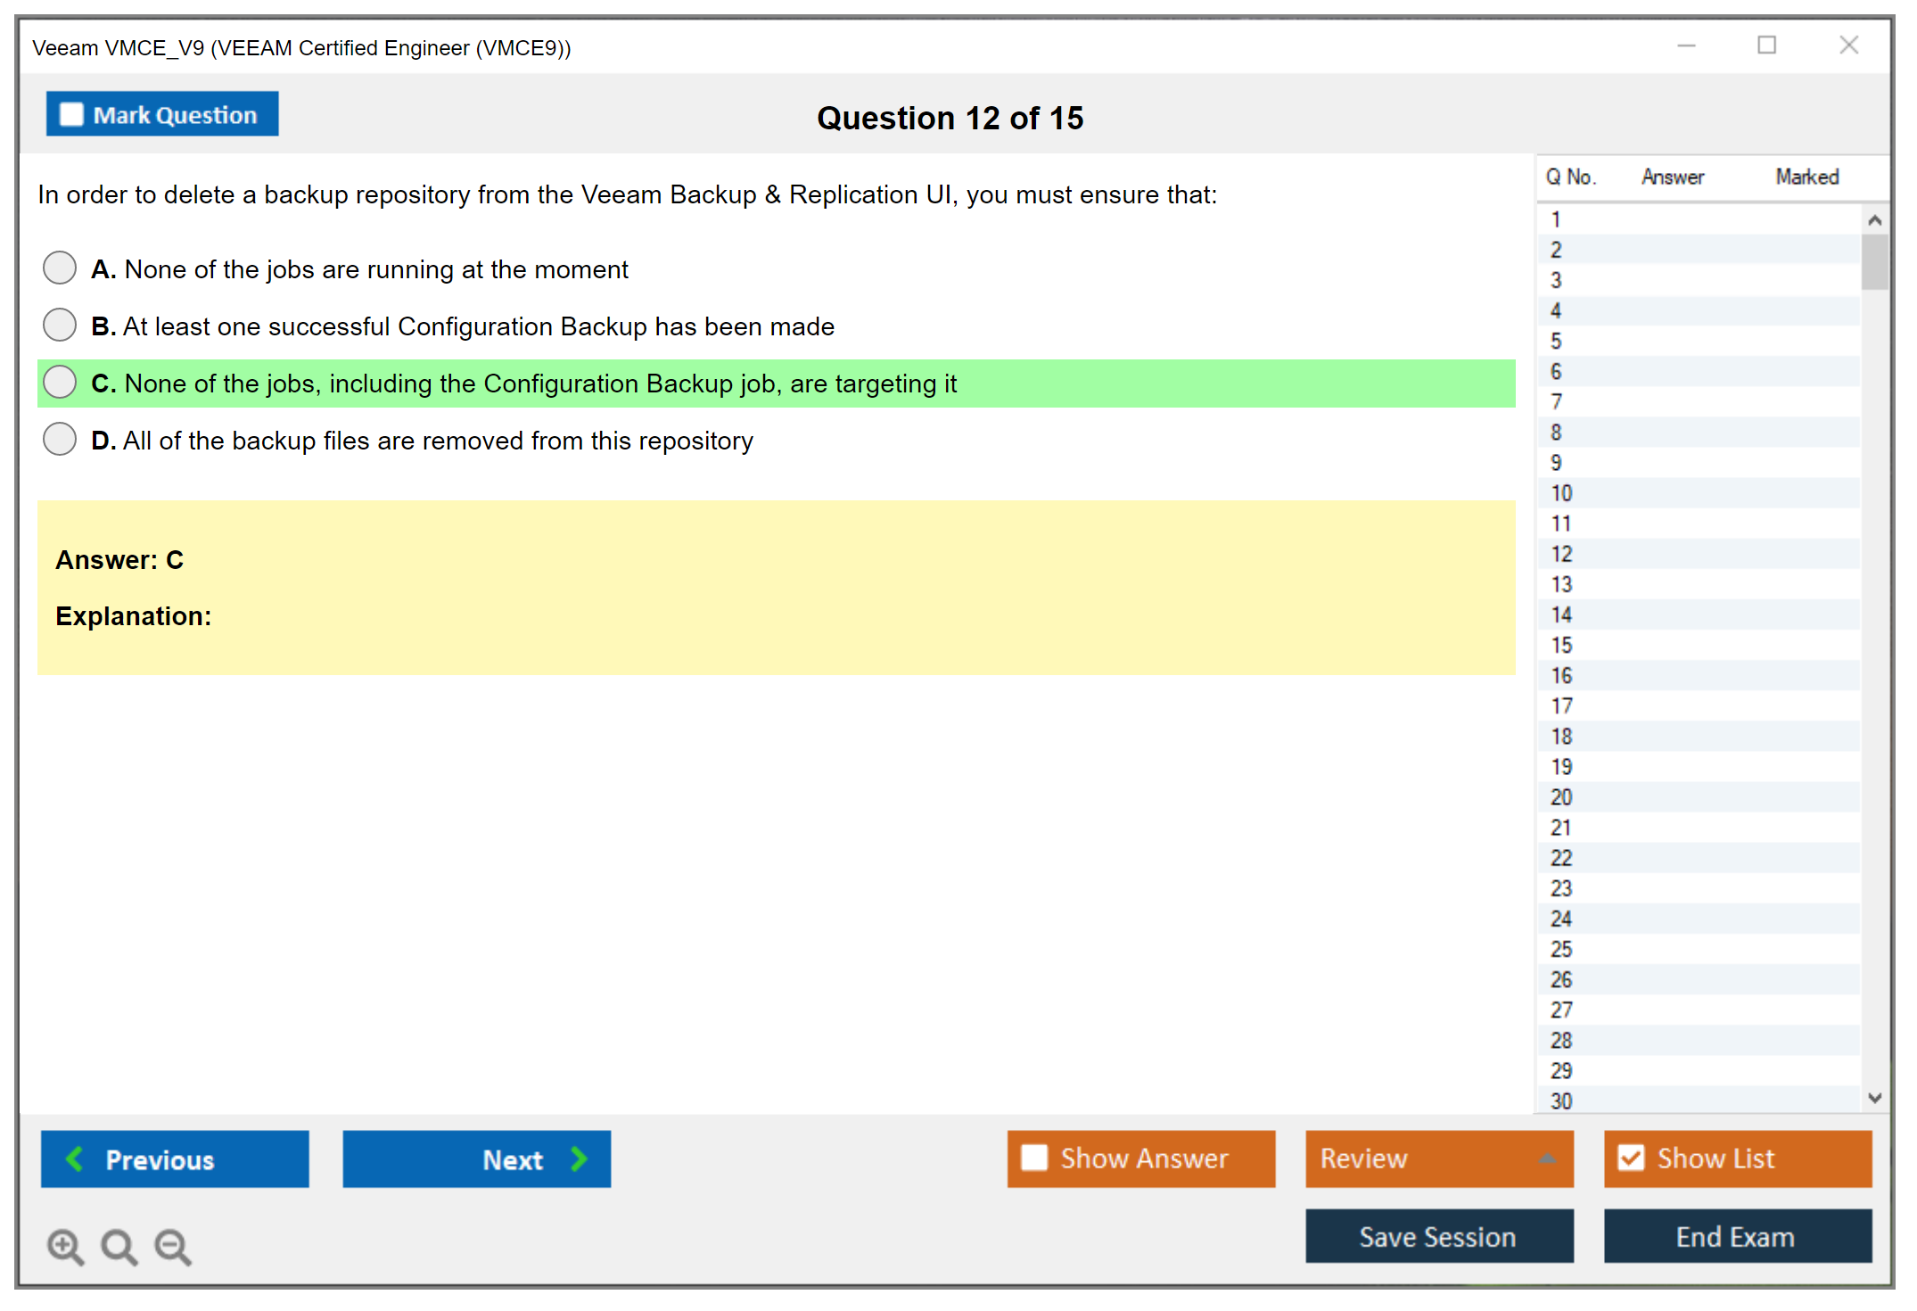The height and width of the screenshot is (1311, 1917).
Task: Maximize the exam window
Action: [1766, 45]
